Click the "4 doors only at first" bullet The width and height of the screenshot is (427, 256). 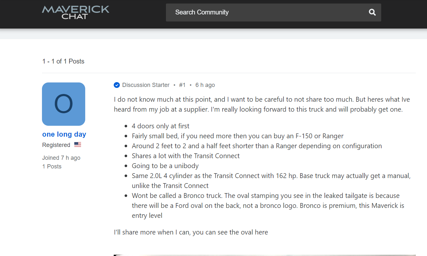[x=160, y=126]
